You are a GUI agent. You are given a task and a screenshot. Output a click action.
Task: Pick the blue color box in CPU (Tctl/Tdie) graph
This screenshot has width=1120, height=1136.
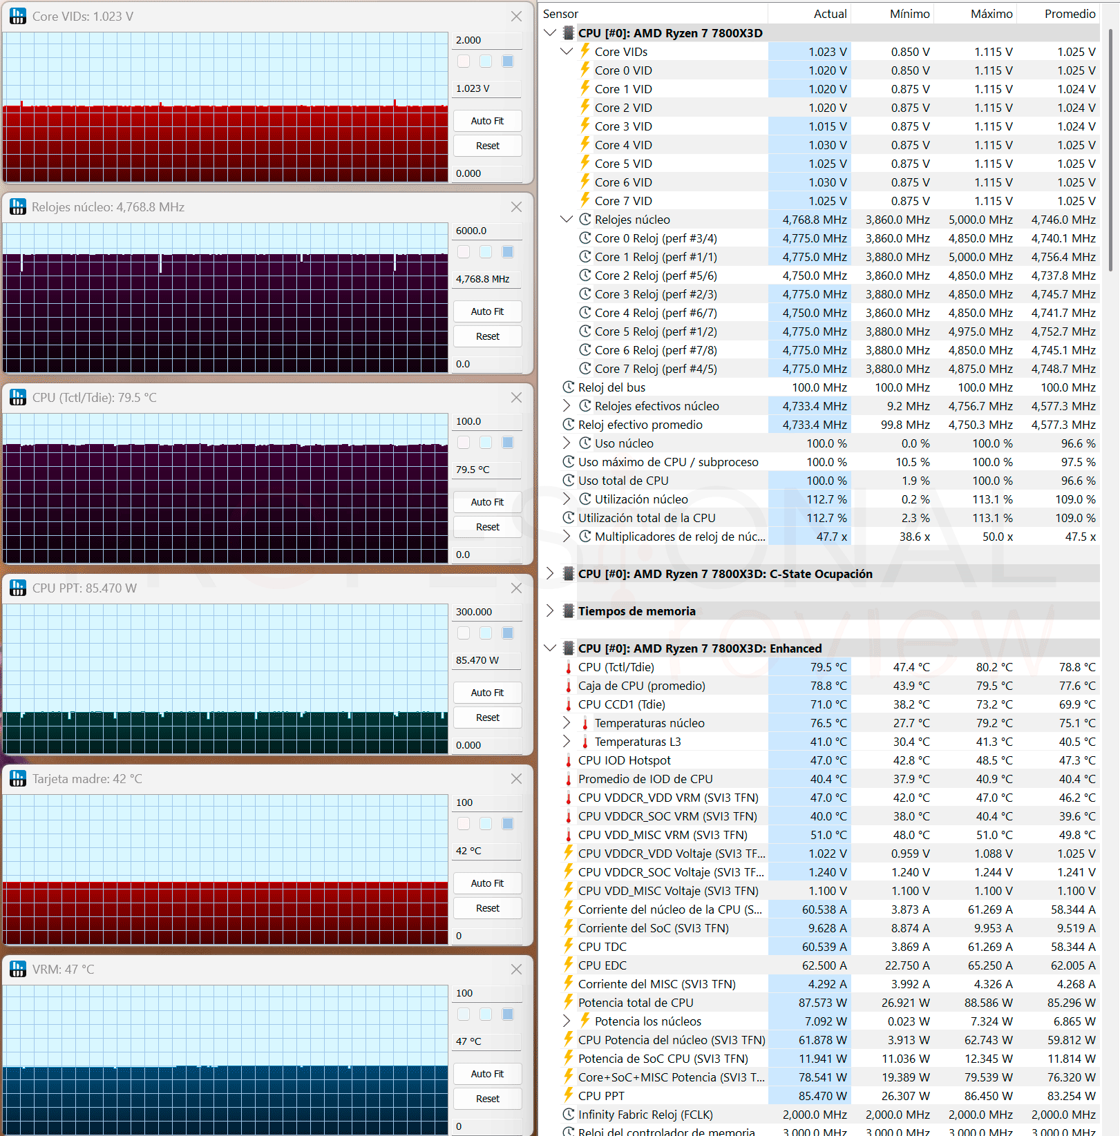click(x=508, y=443)
